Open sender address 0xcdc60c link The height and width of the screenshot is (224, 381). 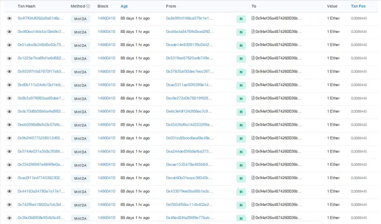[x=189, y=178]
